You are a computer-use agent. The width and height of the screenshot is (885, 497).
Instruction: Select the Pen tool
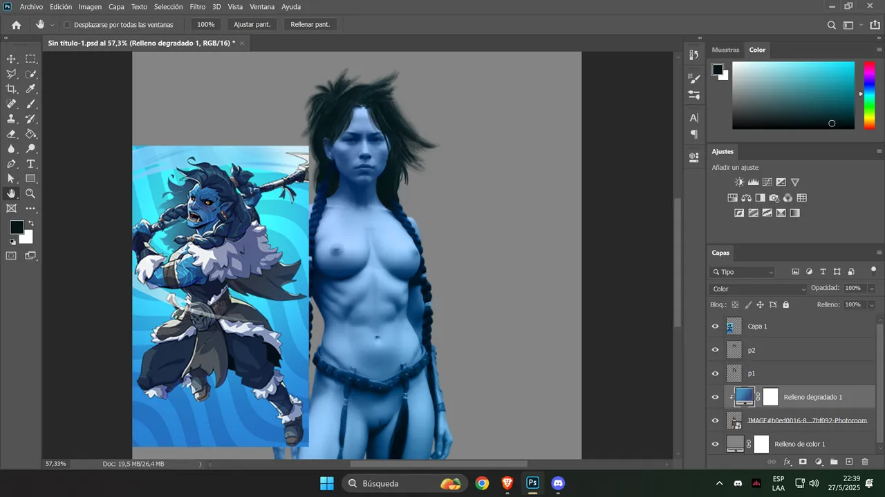pyautogui.click(x=11, y=164)
